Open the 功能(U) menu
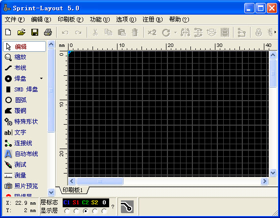This screenshot has height=218, width=280. [100, 20]
